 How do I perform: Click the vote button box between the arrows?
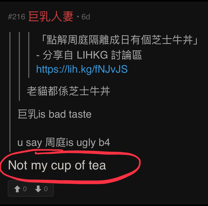(x=31, y=189)
